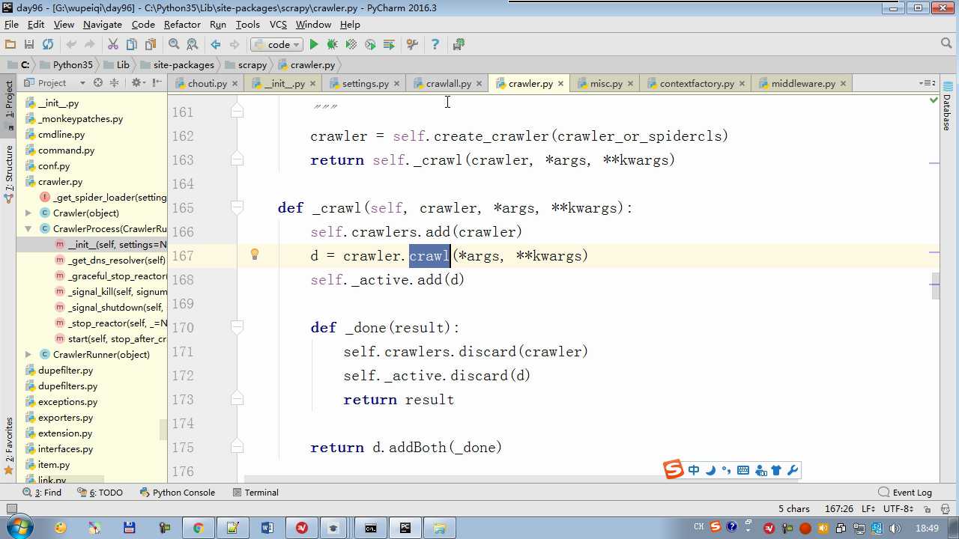This screenshot has height=539, width=959.
Task: Open the TODO tool window
Action: point(100,493)
